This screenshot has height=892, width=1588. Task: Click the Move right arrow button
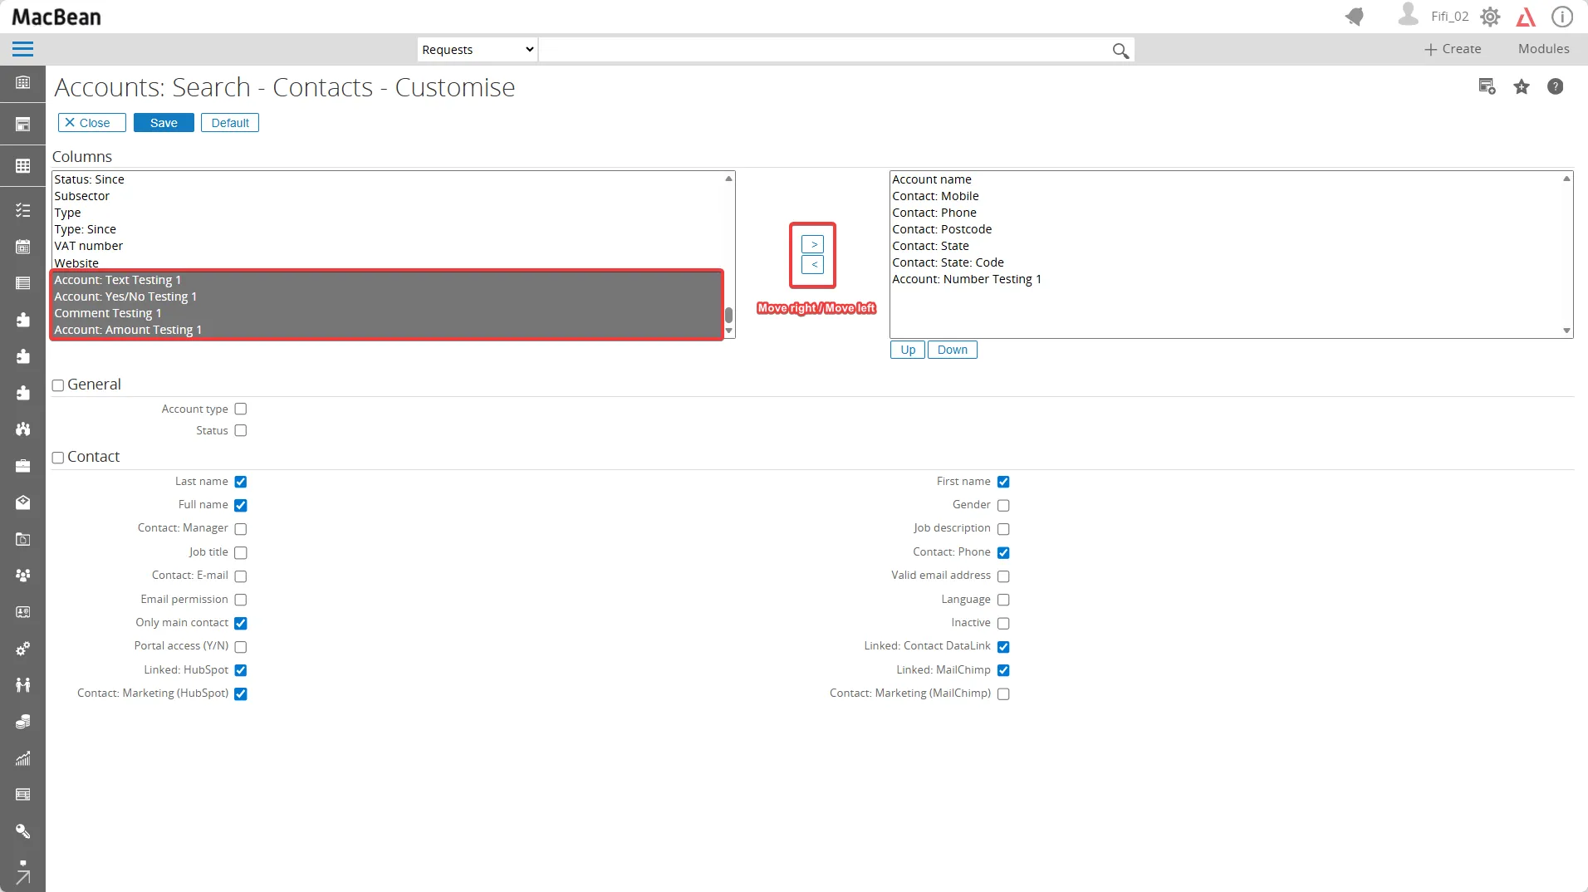coord(812,245)
